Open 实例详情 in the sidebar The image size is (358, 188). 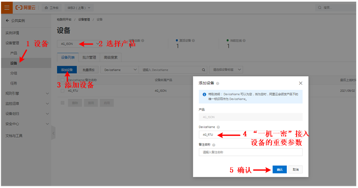[12, 33]
